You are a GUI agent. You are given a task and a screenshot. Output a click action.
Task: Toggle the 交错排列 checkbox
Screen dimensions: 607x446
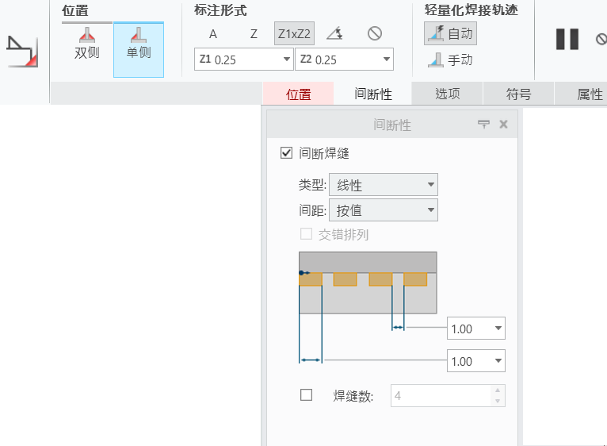point(307,234)
